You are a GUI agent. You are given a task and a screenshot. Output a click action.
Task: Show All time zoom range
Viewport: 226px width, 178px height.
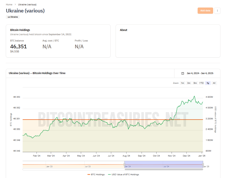pyautogui.click(x=214, y=83)
